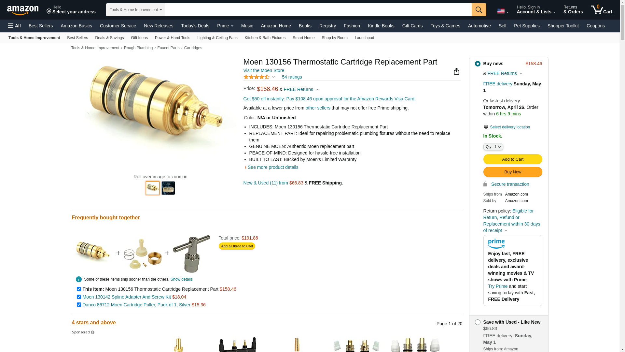Open the All hamburger menu
This screenshot has width=625, height=352.
[14, 26]
